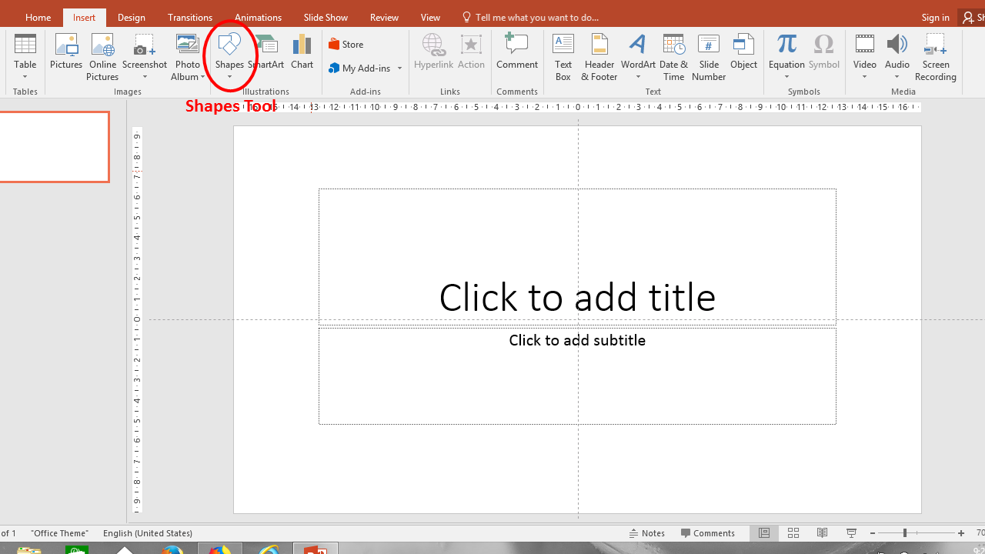
Task: Start Screen Recording
Action: click(x=936, y=54)
